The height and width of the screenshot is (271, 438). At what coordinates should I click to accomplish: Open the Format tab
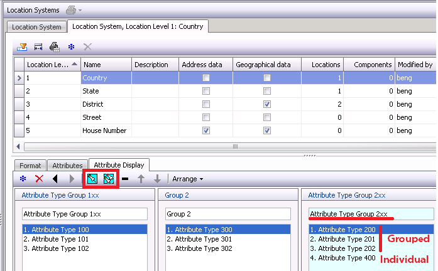(x=30, y=166)
